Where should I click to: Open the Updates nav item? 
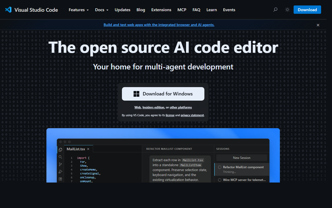tap(122, 10)
